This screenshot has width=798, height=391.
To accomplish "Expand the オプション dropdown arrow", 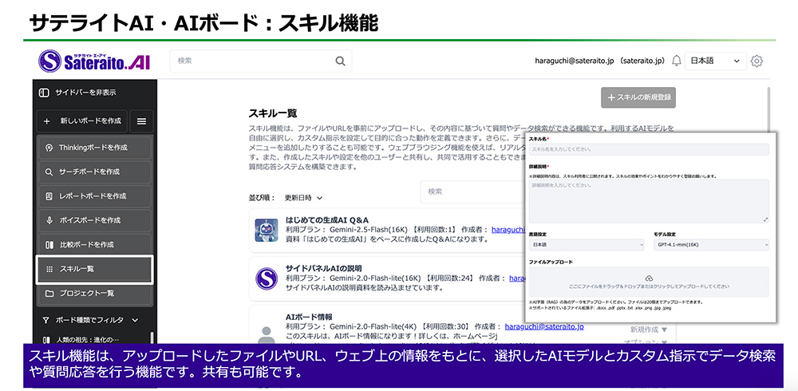I will (665, 342).
